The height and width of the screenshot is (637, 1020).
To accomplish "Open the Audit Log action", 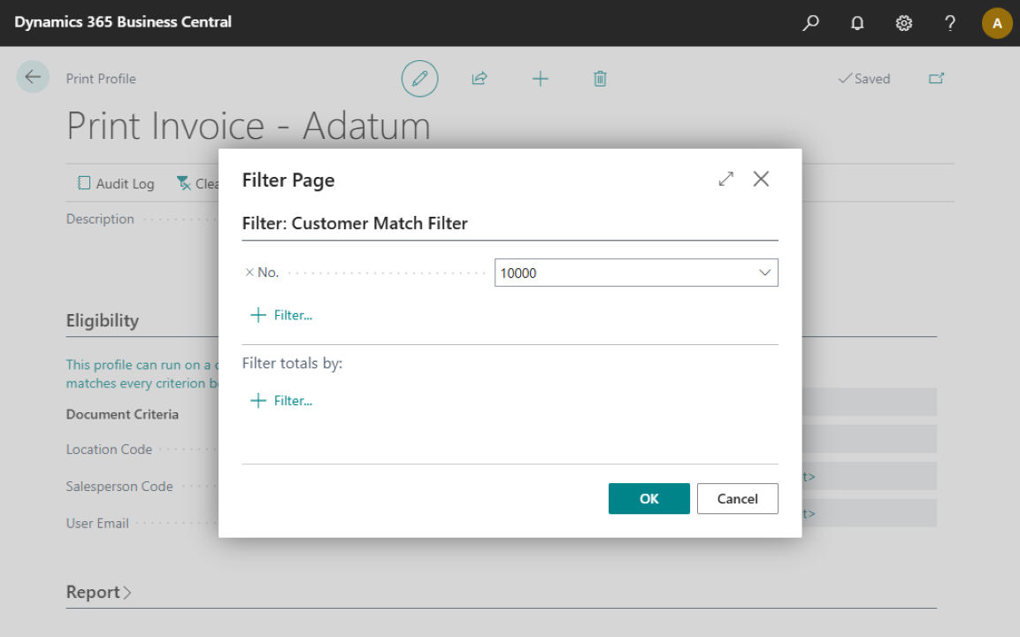I will pyautogui.click(x=116, y=183).
